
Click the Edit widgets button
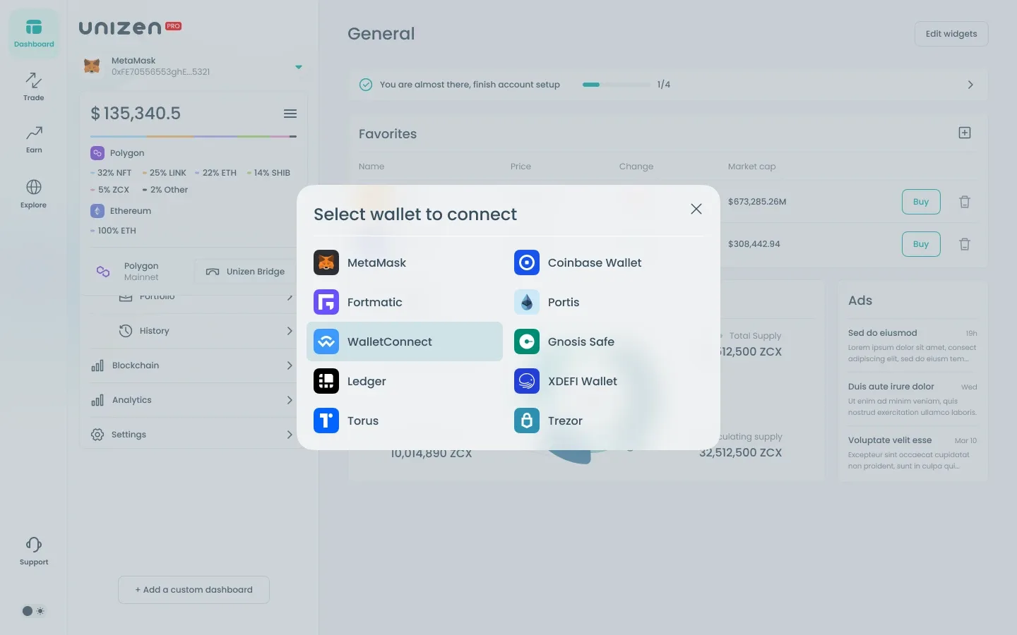tap(951, 34)
